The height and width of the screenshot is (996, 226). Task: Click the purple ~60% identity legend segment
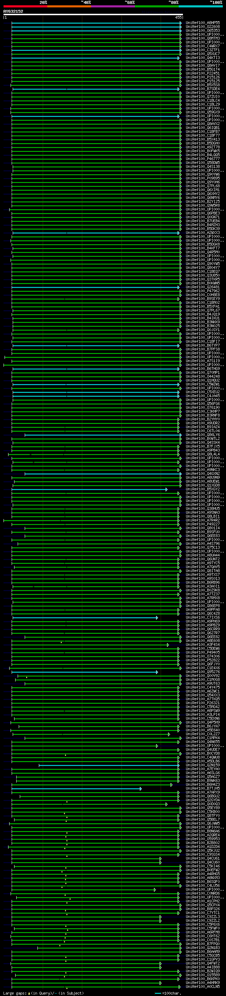(113, 6)
